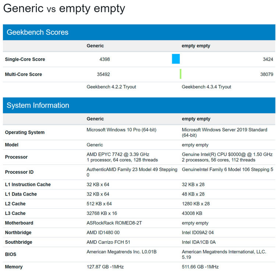
Task: Click the blue Single-Core Score comparison bar
Action: [x=176, y=59]
